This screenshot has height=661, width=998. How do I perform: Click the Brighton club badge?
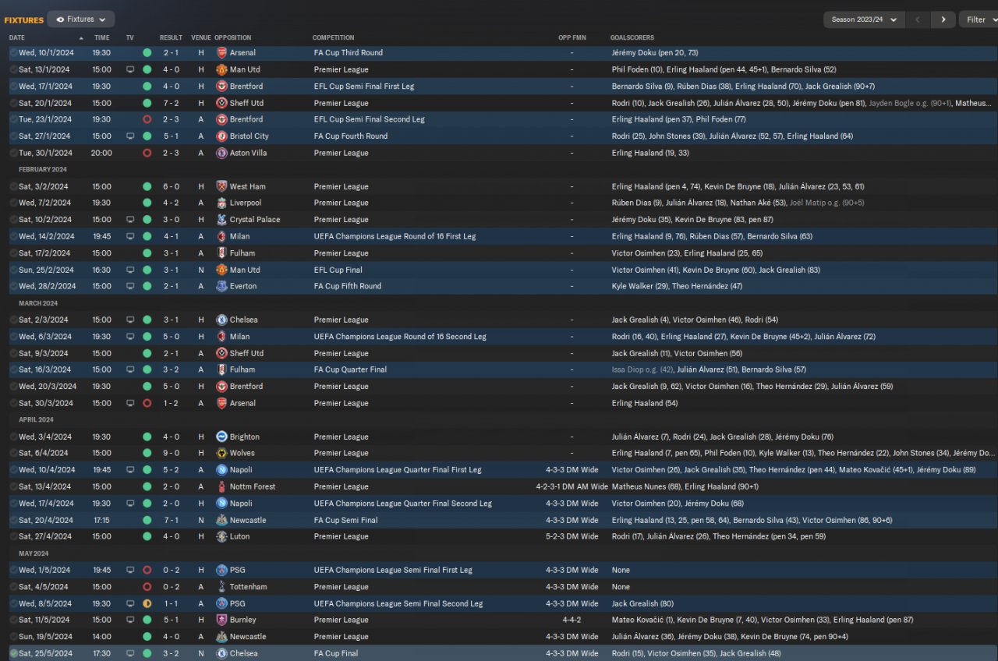click(221, 437)
